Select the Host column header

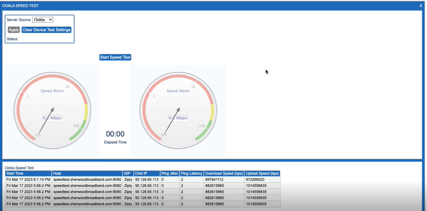coord(87,173)
